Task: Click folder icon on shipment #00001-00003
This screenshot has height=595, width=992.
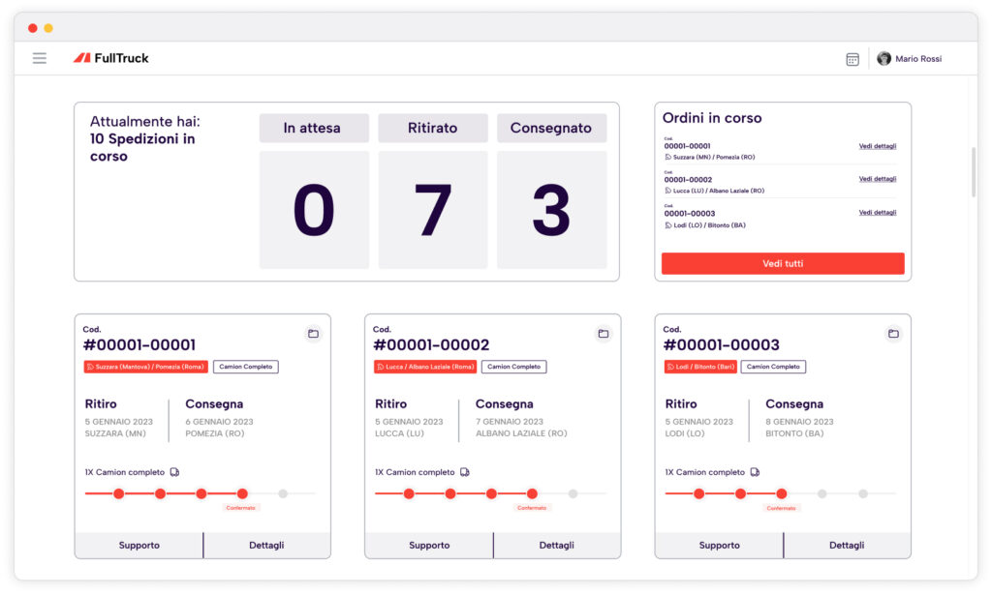Action: [x=893, y=334]
